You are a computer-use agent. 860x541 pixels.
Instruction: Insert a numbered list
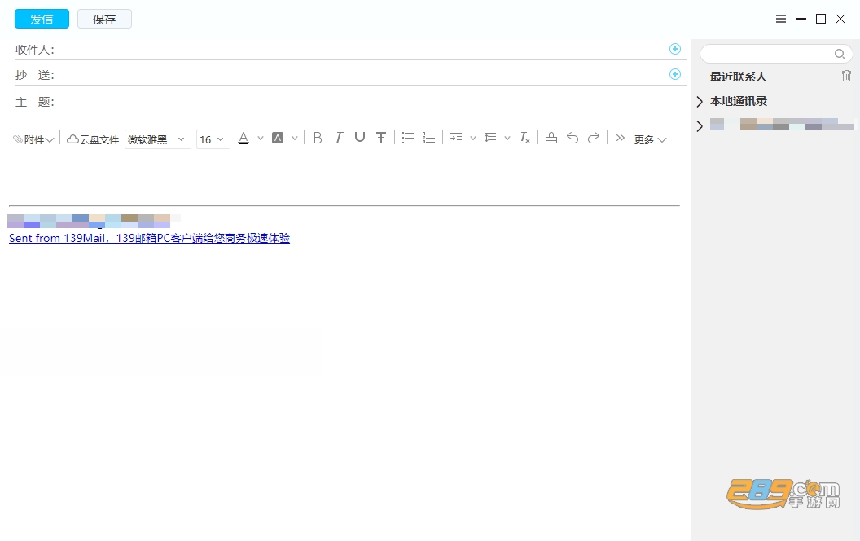click(429, 139)
